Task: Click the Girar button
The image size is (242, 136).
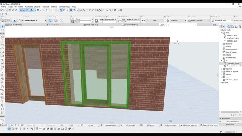Action: 155,20
